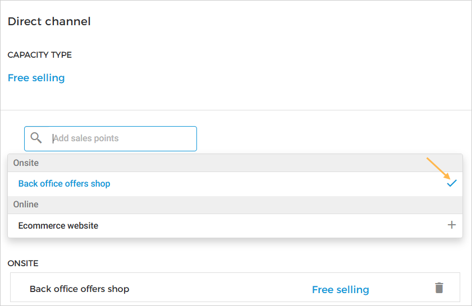Screen dimensions: 472x306
Task: Focus the Add sales points search field
Action: 121,138
